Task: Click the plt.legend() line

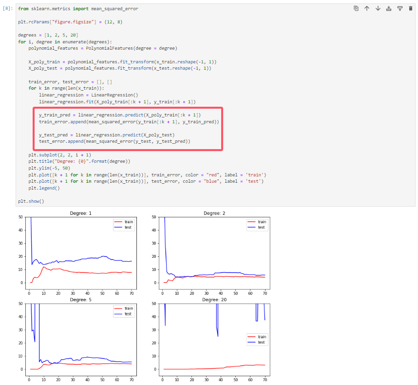Action: click(44, 188)
